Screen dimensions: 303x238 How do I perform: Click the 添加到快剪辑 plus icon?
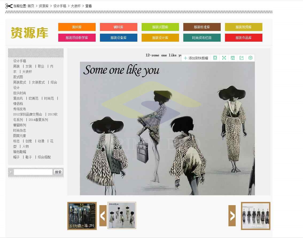(186, 58)
